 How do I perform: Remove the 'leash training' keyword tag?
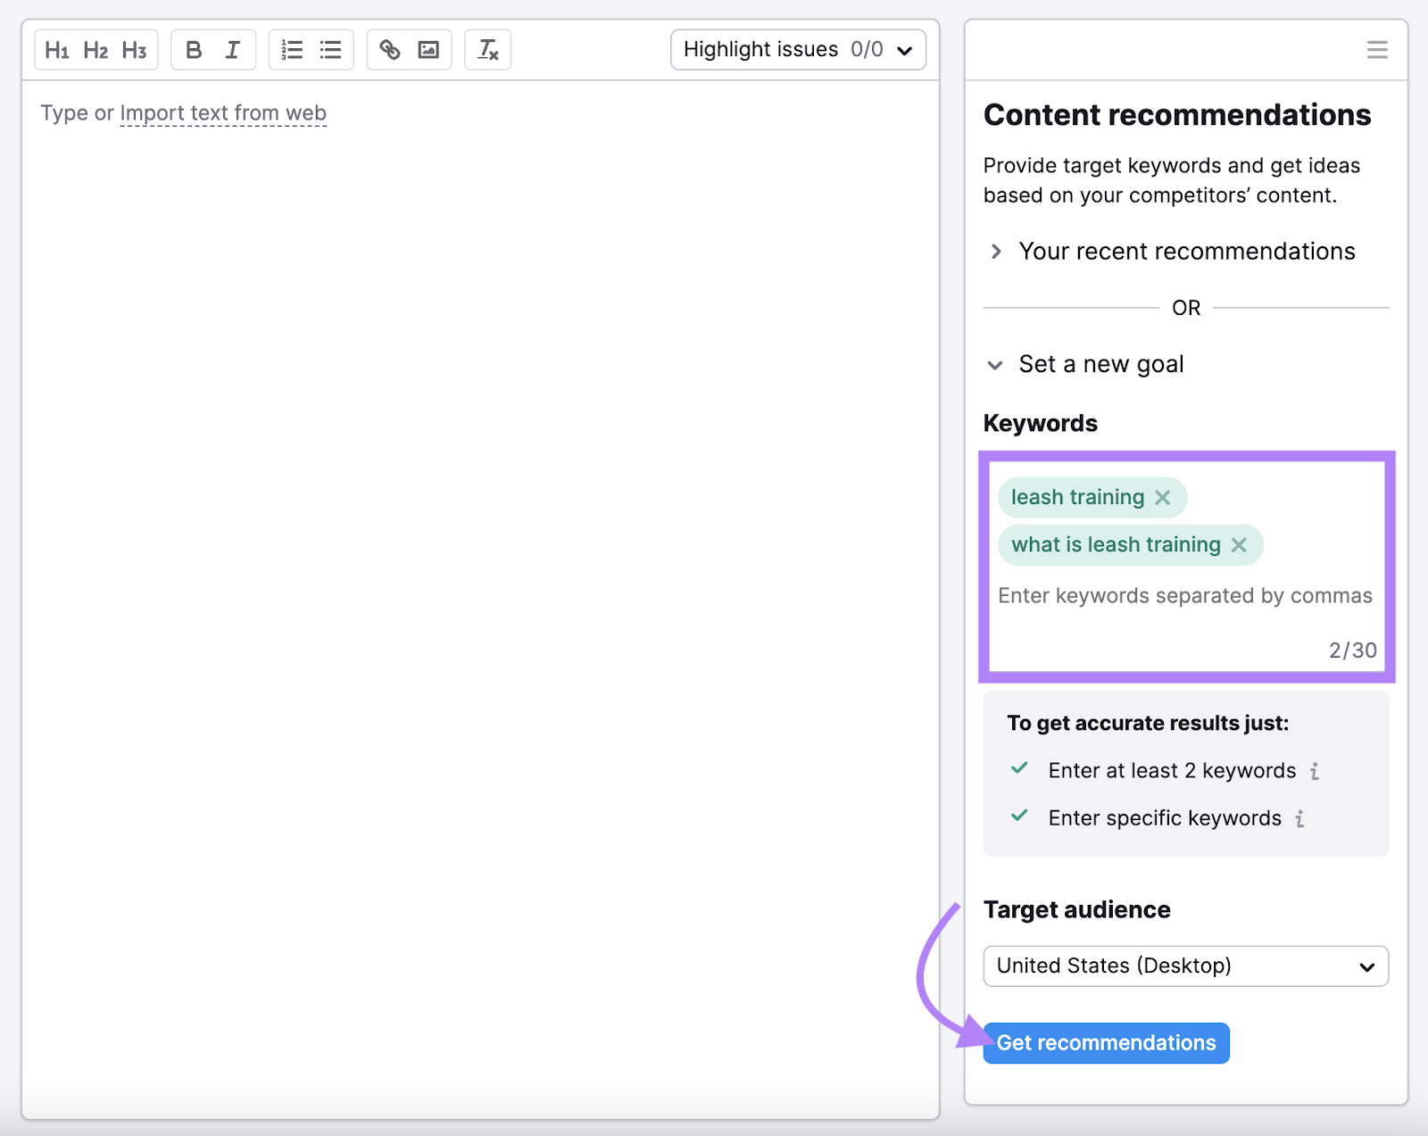click(x=1163, y=498)
